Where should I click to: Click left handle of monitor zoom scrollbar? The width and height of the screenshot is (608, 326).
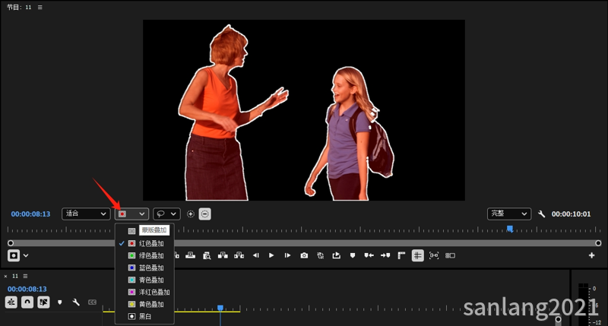tap(11, 243)
